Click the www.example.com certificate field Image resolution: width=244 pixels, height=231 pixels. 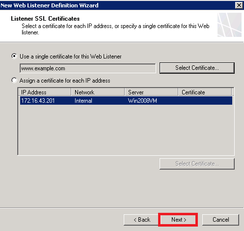[x=88, y=68]
